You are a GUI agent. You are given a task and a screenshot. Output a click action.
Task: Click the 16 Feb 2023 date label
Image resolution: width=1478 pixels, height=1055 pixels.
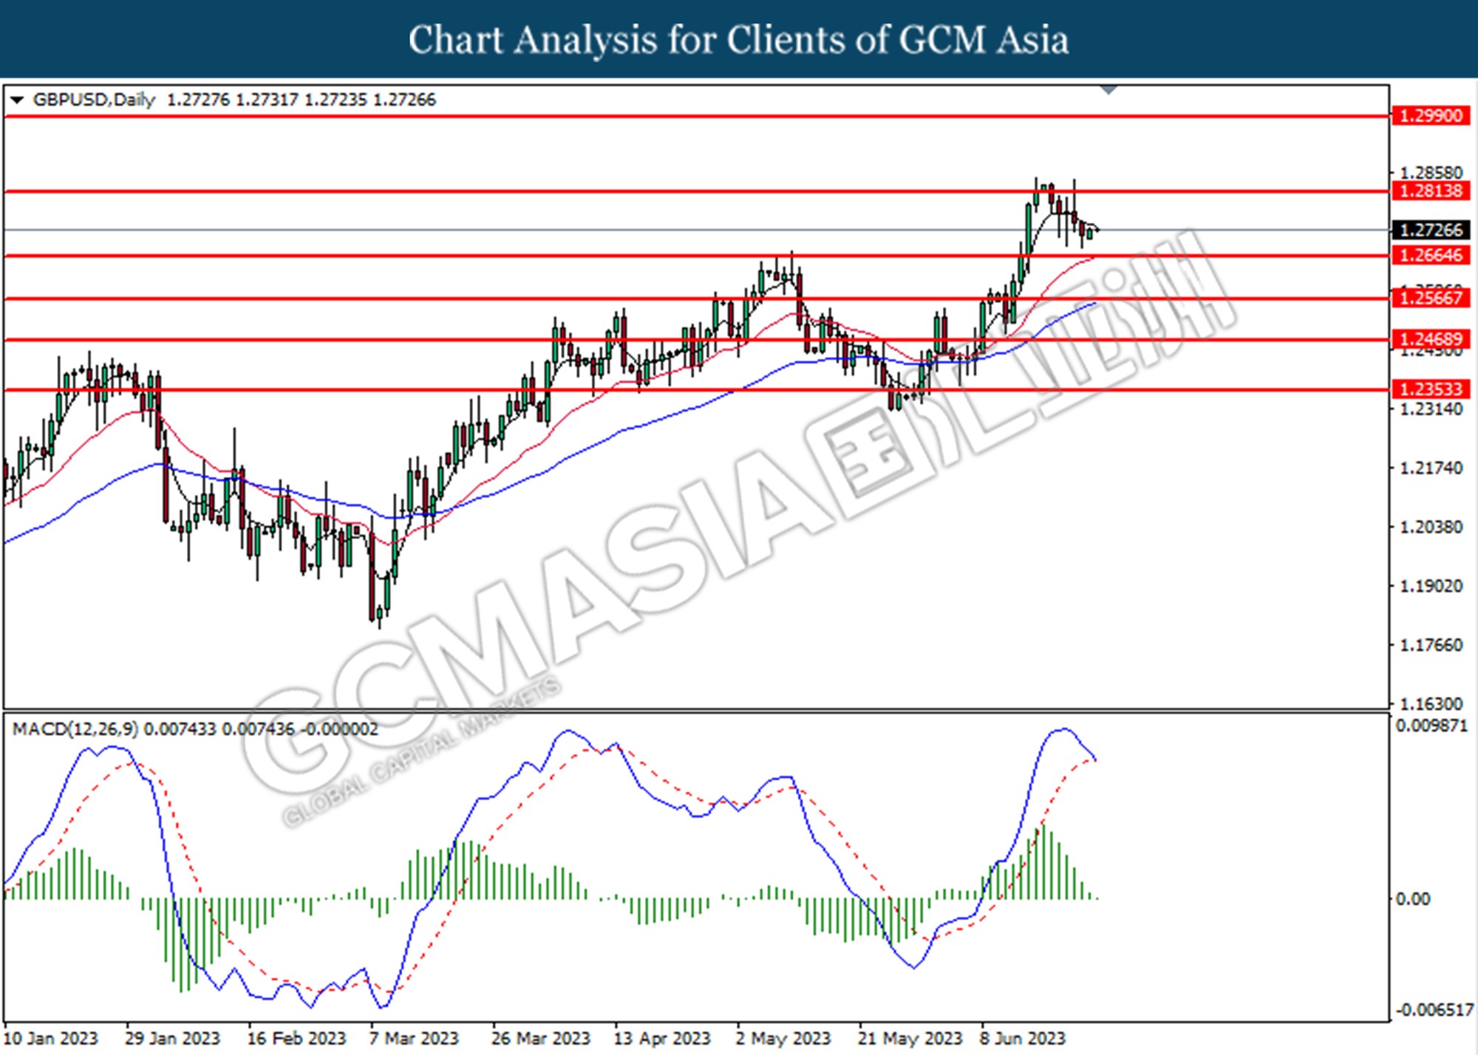296,1039
